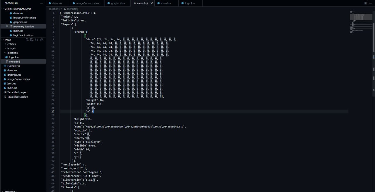Click the "nextlayerid":2 line
Viewport: 375px width, 192px height.
coord(74,165)
